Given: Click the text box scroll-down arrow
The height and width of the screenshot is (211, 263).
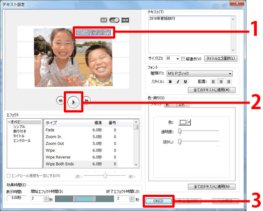Looking at the screenshot, I should pyautogui.click(x=233, y=50).
